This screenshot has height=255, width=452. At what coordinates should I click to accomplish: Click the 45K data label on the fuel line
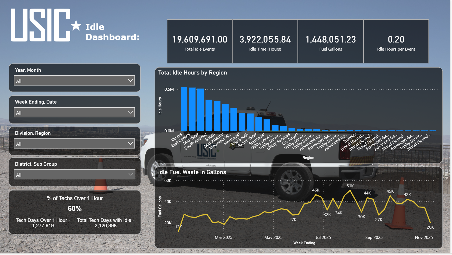click(390, 191)
